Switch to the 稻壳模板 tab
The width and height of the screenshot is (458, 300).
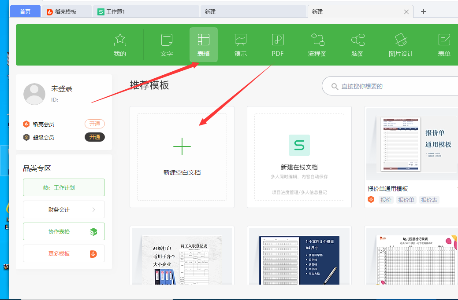pyautogui.click(x=67, y=12)
